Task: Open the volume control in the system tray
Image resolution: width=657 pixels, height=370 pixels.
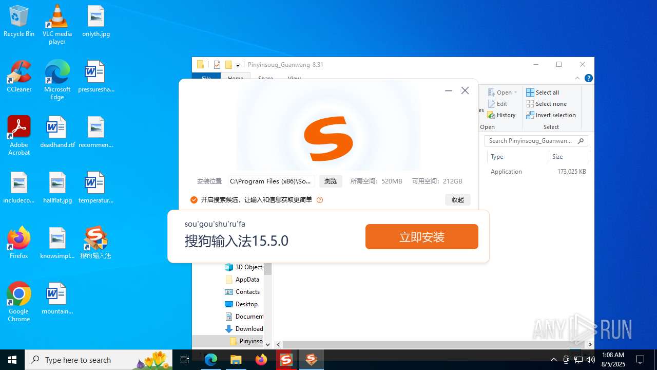Action: [590, 360]
